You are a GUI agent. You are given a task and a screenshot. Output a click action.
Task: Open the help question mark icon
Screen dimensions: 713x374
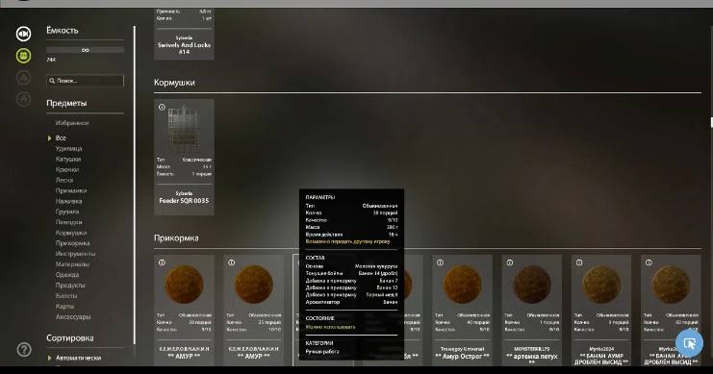click(24, 349)
